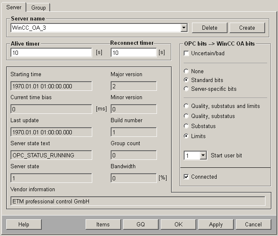Uncheck the Connected checkbox
Viewport: 278px width, 236px height.
tap(187, 177)
